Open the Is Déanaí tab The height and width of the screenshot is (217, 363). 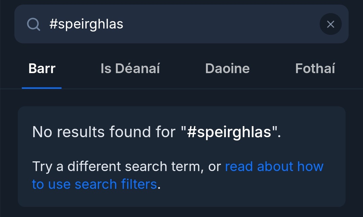pos(130,69)
